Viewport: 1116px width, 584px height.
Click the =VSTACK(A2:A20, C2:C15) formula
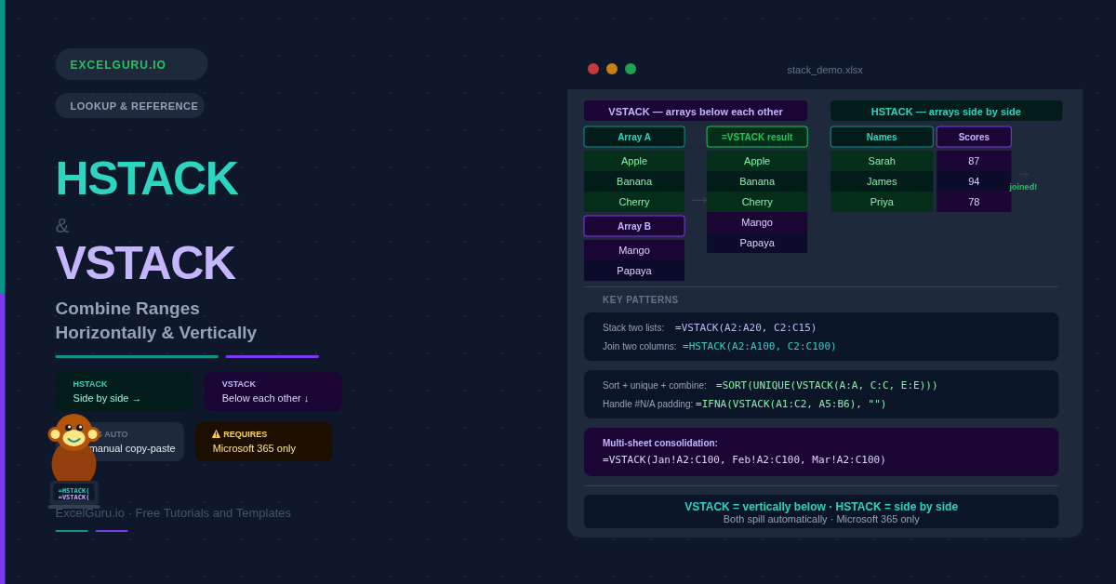746,327
